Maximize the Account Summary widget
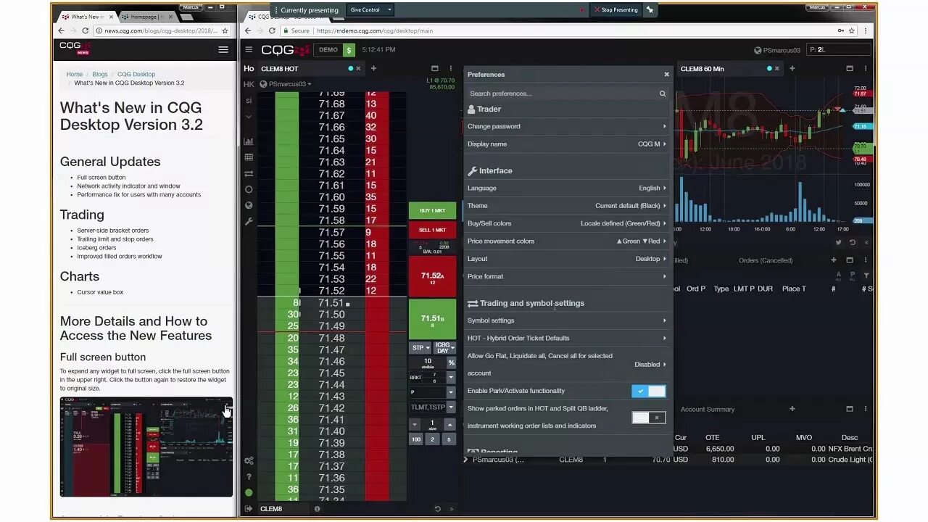The width and height of the screenshot is (928, 522). pyautogui.click(x=850, y=409)
